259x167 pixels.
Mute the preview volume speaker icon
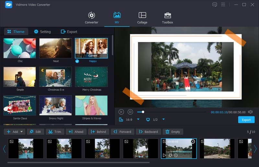coord(250,112)
